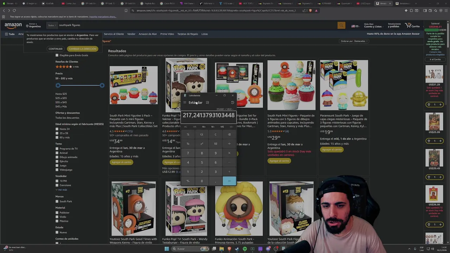Click the C clear key in Calculator
The width and height of the screenshot is (450, 253).
[x=216, y=134]
